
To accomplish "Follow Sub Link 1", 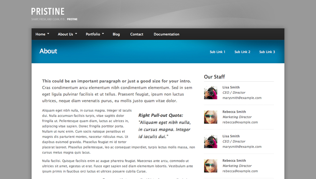I will click(218, 52).
